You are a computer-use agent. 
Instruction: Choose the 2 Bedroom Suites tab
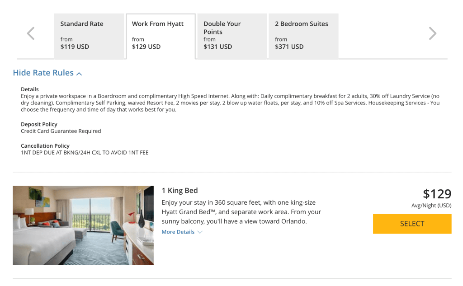pos(303,36)
